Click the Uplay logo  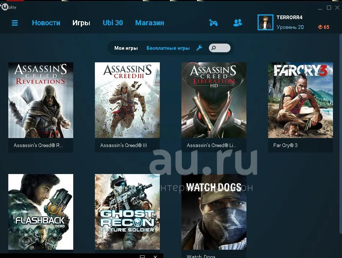(x=8, y=7)
